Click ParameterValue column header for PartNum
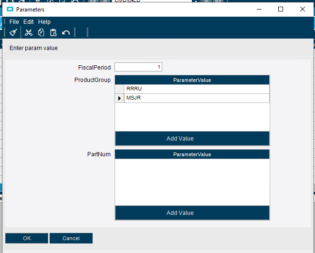 [x=192, y=154]
